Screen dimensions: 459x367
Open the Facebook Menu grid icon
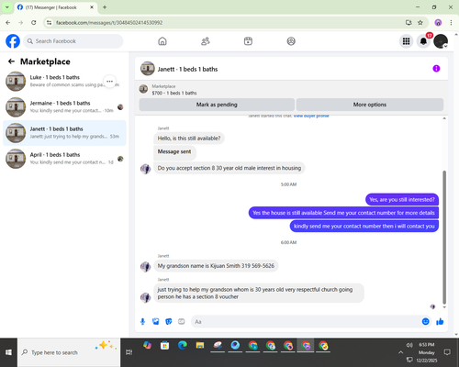(x=406, y=41)
